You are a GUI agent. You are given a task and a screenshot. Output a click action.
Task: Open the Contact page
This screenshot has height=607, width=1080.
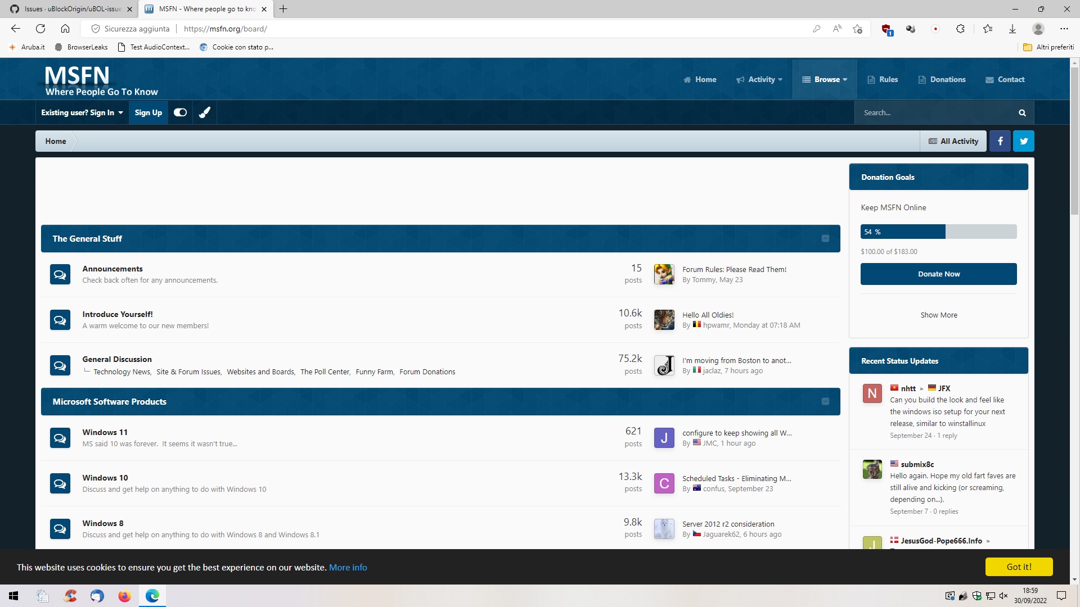[1005, 80]
